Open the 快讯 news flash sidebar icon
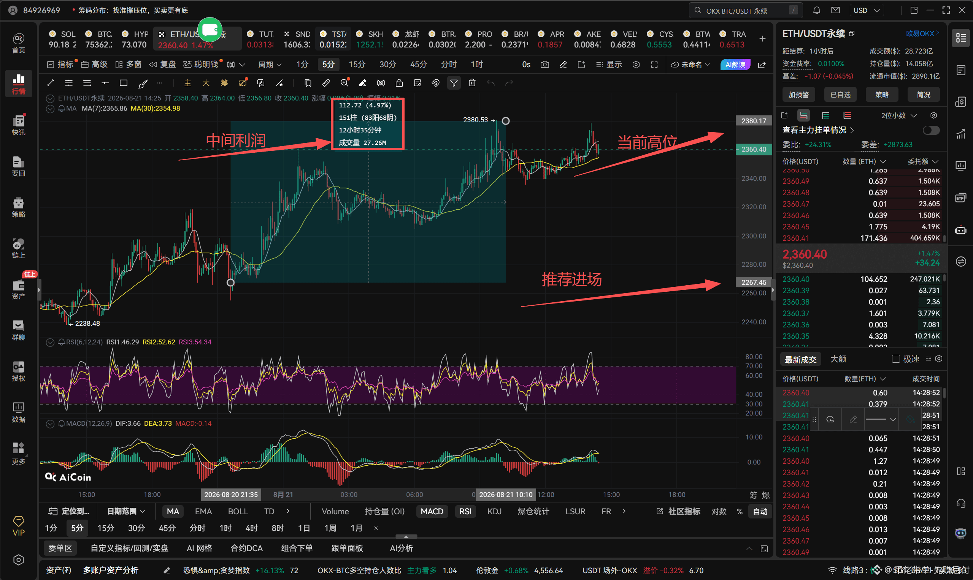The image size is (973, 580). tap(18, 125)
